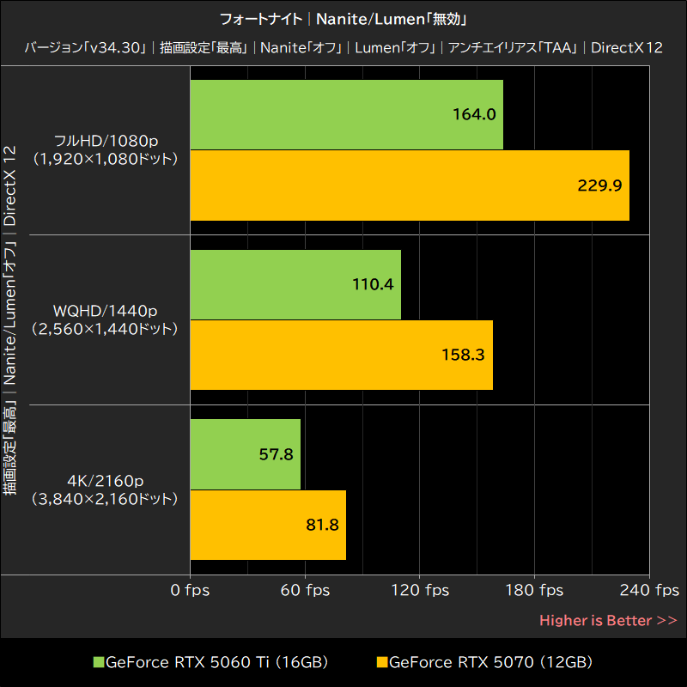The image size is (687, 687).
Task: Click the 60 fps axis label
Action: click(x=305, y=590)
